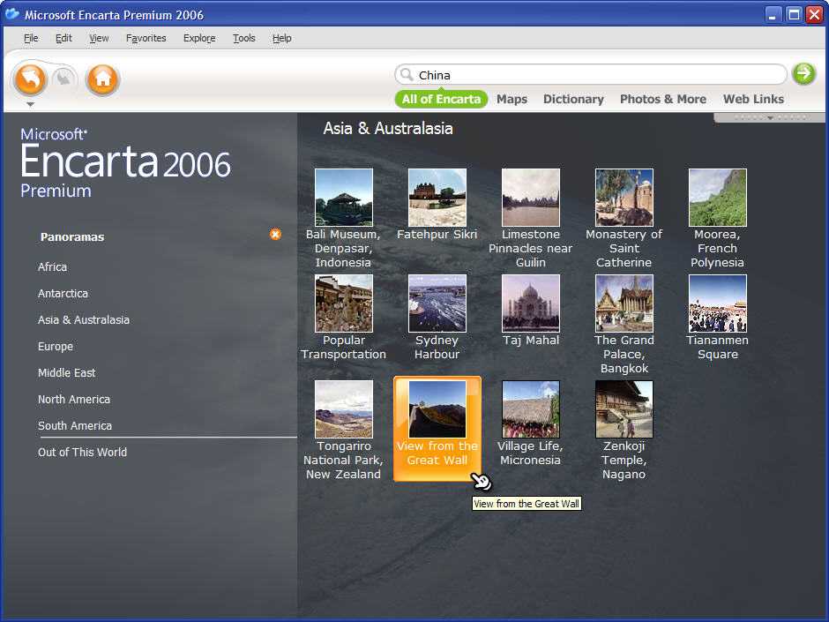Open Fatehpur Sikri panorama thumbnail

pos(437,198)
